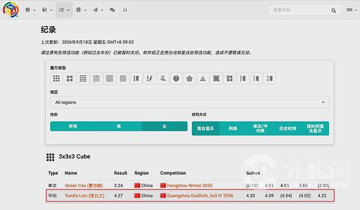Select the 4x4x4 blindfolded event icon
360x210 pixels.
[x=243, y=78]
